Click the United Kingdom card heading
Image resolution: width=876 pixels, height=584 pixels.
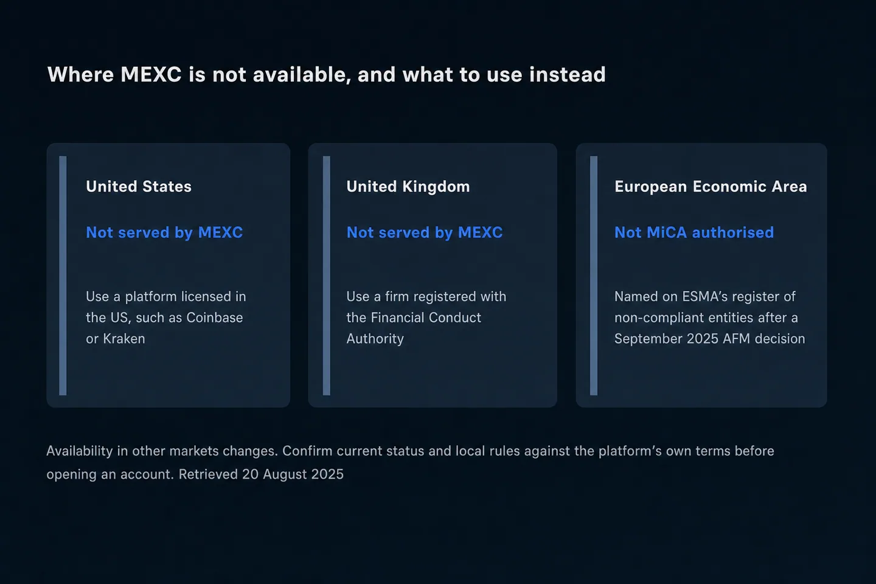click(408, 187)
